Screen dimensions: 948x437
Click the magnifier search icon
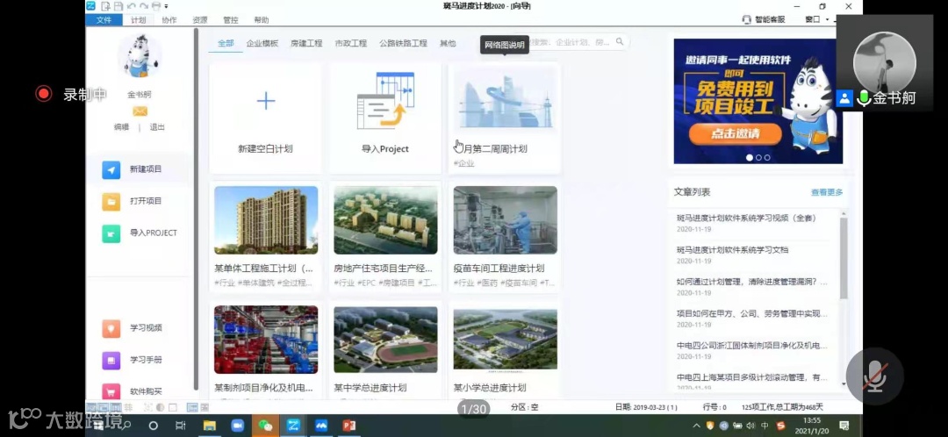pos(620,42)
